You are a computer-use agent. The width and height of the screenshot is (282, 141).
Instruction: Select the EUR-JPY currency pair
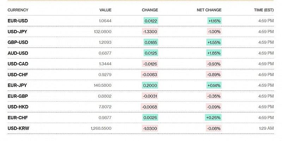tap(18, 85)
